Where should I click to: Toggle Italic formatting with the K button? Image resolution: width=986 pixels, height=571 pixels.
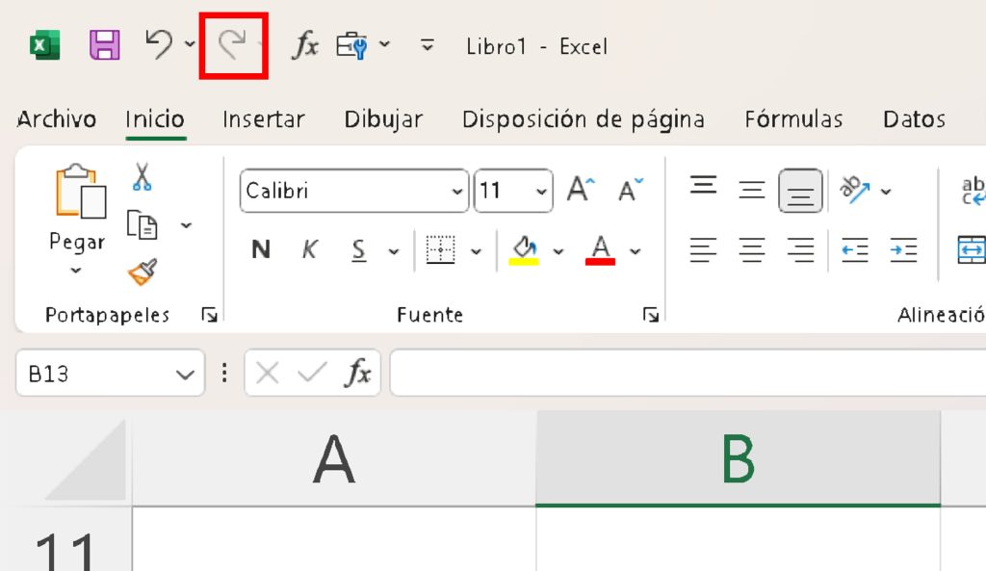coord(309,250)
